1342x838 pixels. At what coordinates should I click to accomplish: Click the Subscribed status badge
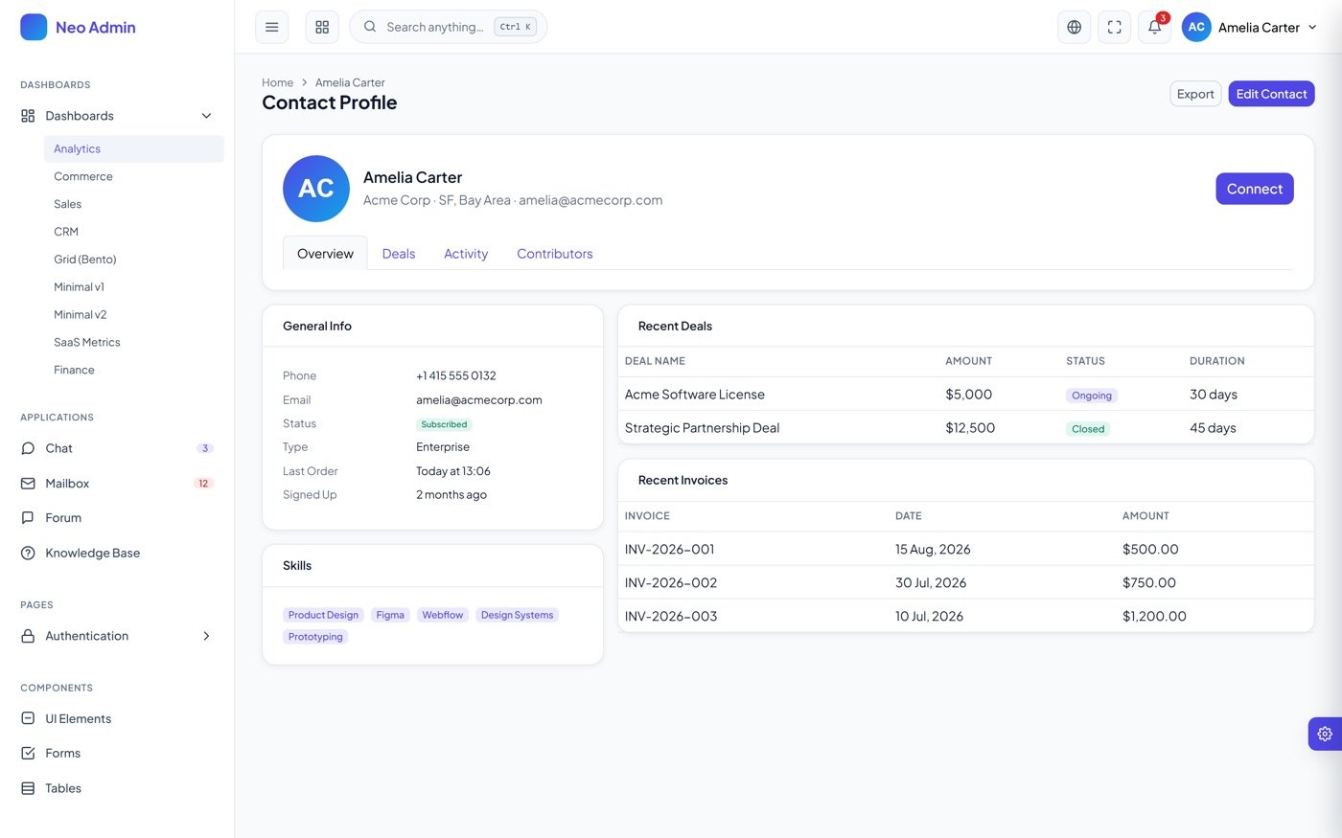pos(444,424)
